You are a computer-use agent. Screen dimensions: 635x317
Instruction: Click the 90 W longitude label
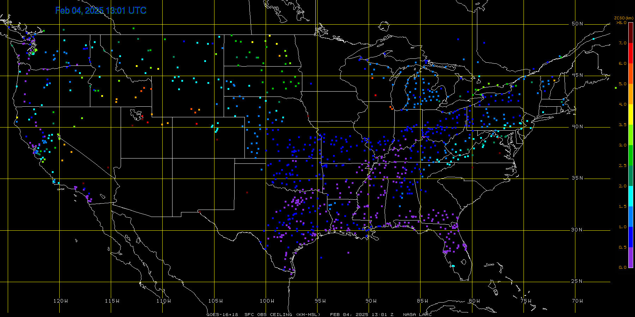371,301
